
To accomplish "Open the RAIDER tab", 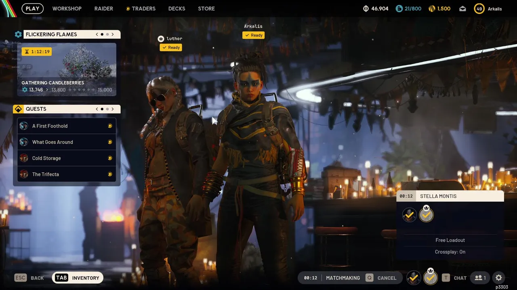I will click(x=104, y=8).
